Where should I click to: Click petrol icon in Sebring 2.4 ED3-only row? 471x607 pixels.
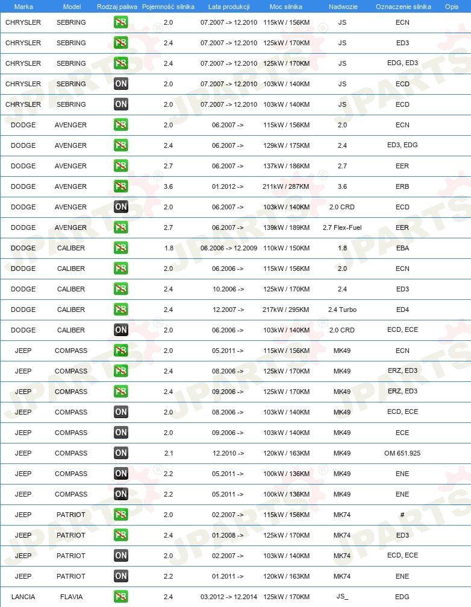[121, 43]
